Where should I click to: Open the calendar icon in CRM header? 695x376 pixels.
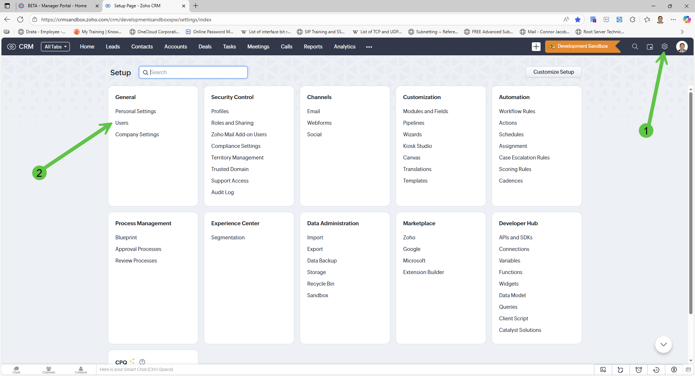pyautogui.click(x=650, y=47)
